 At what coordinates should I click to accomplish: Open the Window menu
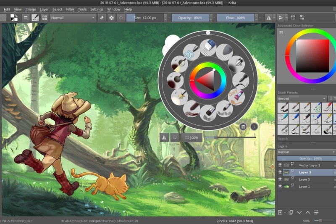tap(113, 9)
